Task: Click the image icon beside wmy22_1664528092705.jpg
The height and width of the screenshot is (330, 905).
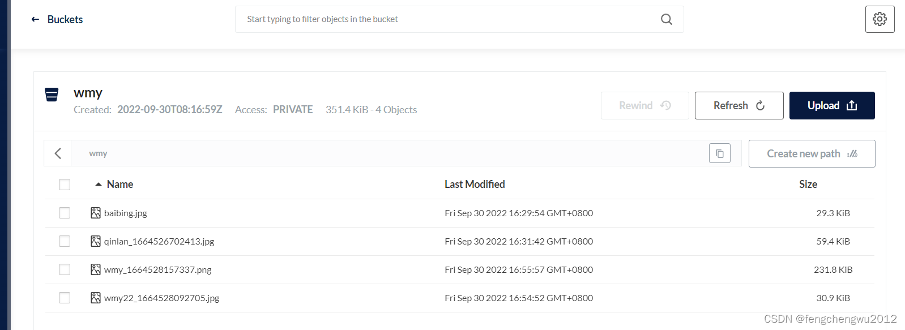Action: 95,297
